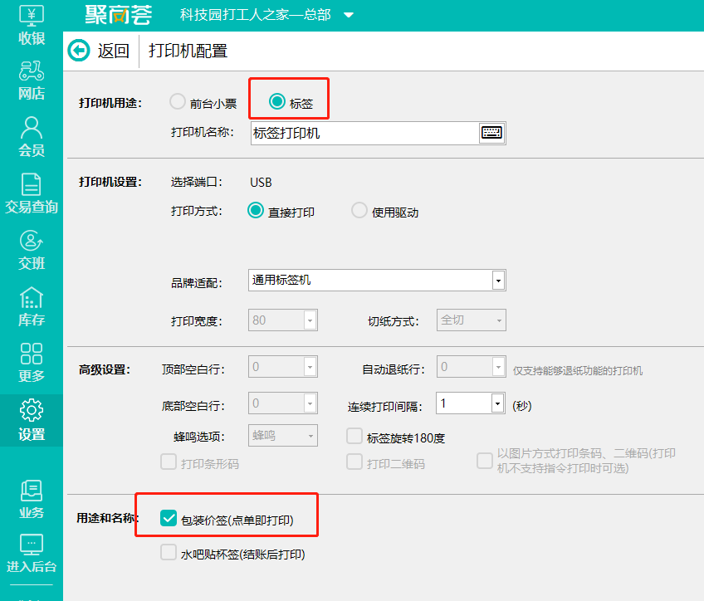
Task: Open the 更多 more apps icon
Action: click(31, 362)
